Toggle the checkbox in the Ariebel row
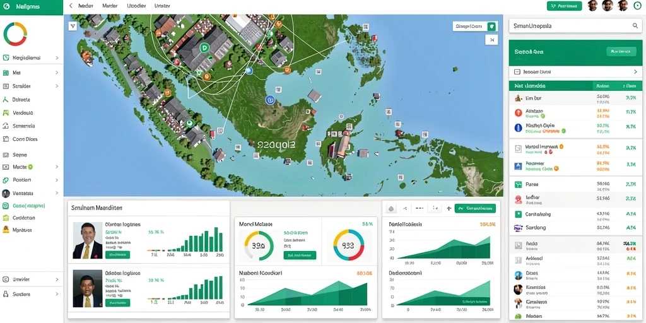The height and width of the screenshot is (323, 646). (x=519, y=260)
